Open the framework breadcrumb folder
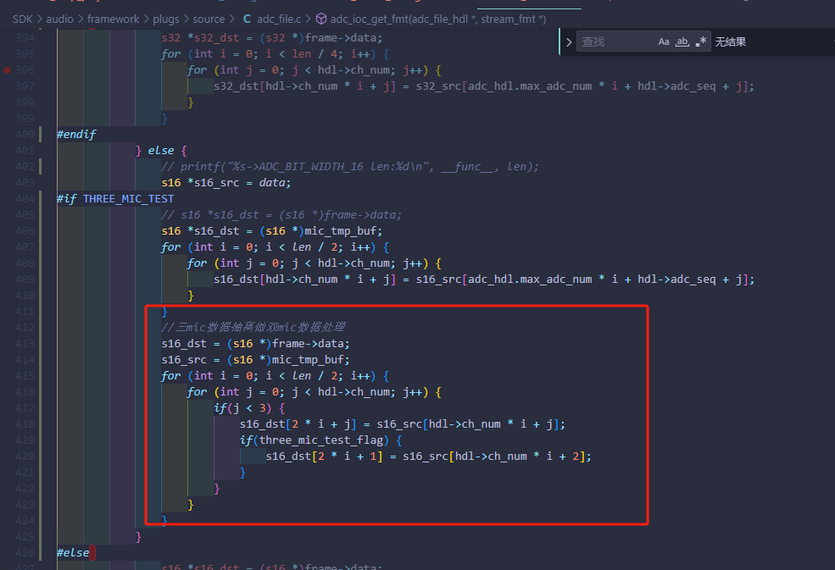Viewport: 835px width, 570px height. (113, 19)
